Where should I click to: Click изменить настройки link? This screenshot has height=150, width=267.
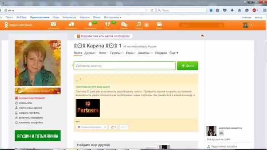(x=31, y=122)
